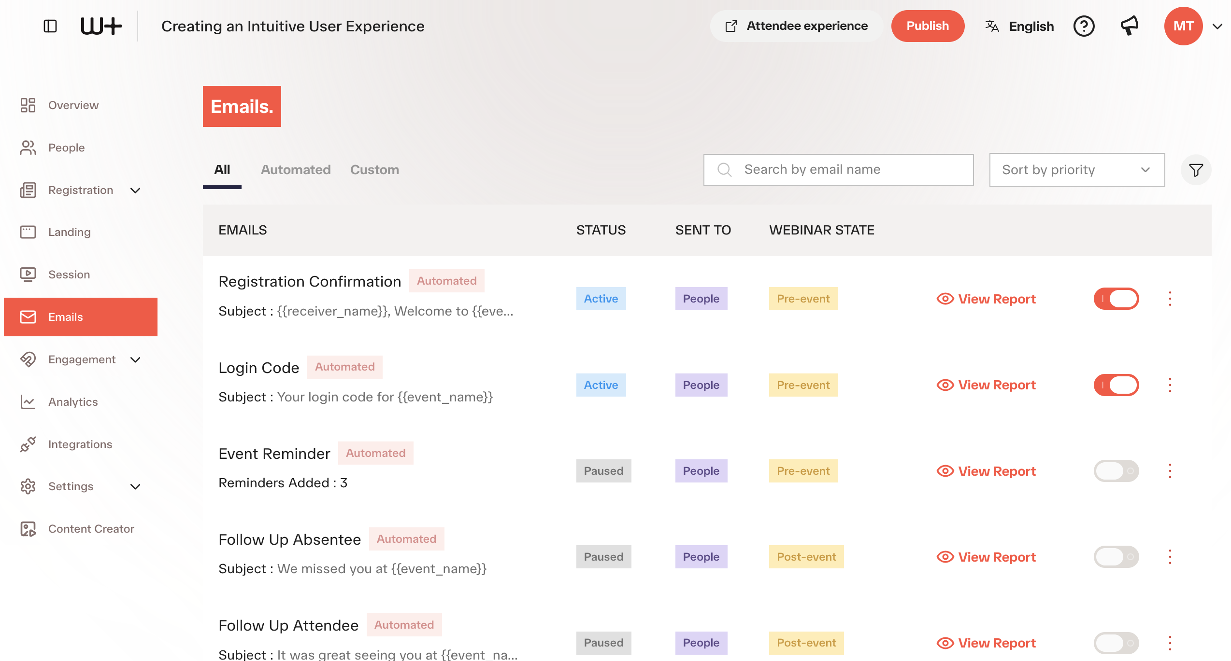The height and width of the screenshot is (661, 1231).
Task: Go to Overview in sidebar
Action: (x=73, y=105)
